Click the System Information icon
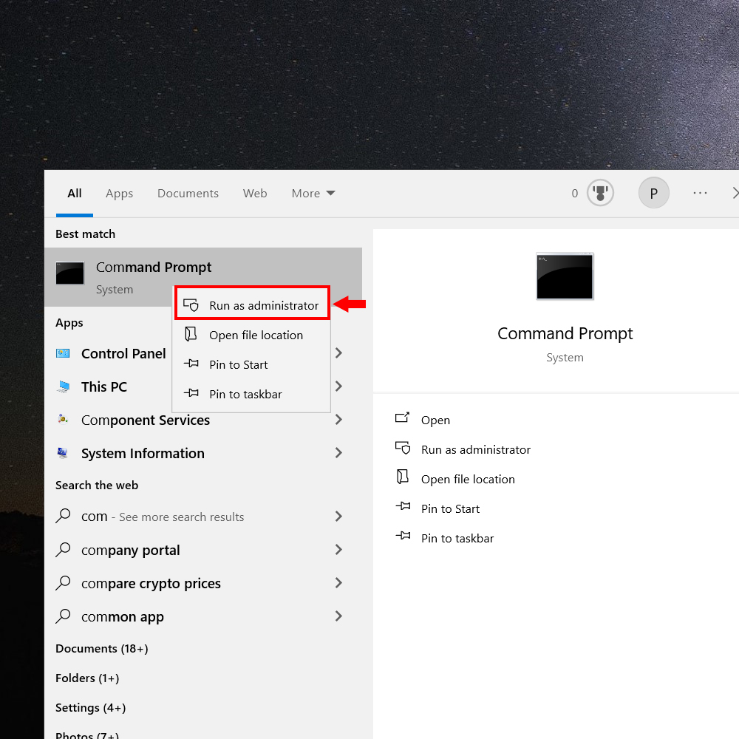The width and height of the screenshot is (739, 739). point(64,454)
